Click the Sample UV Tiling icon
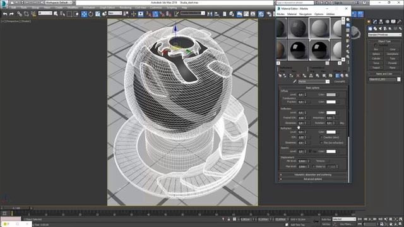The height and width of the screenshot is (227, 404). click(348, 35)
